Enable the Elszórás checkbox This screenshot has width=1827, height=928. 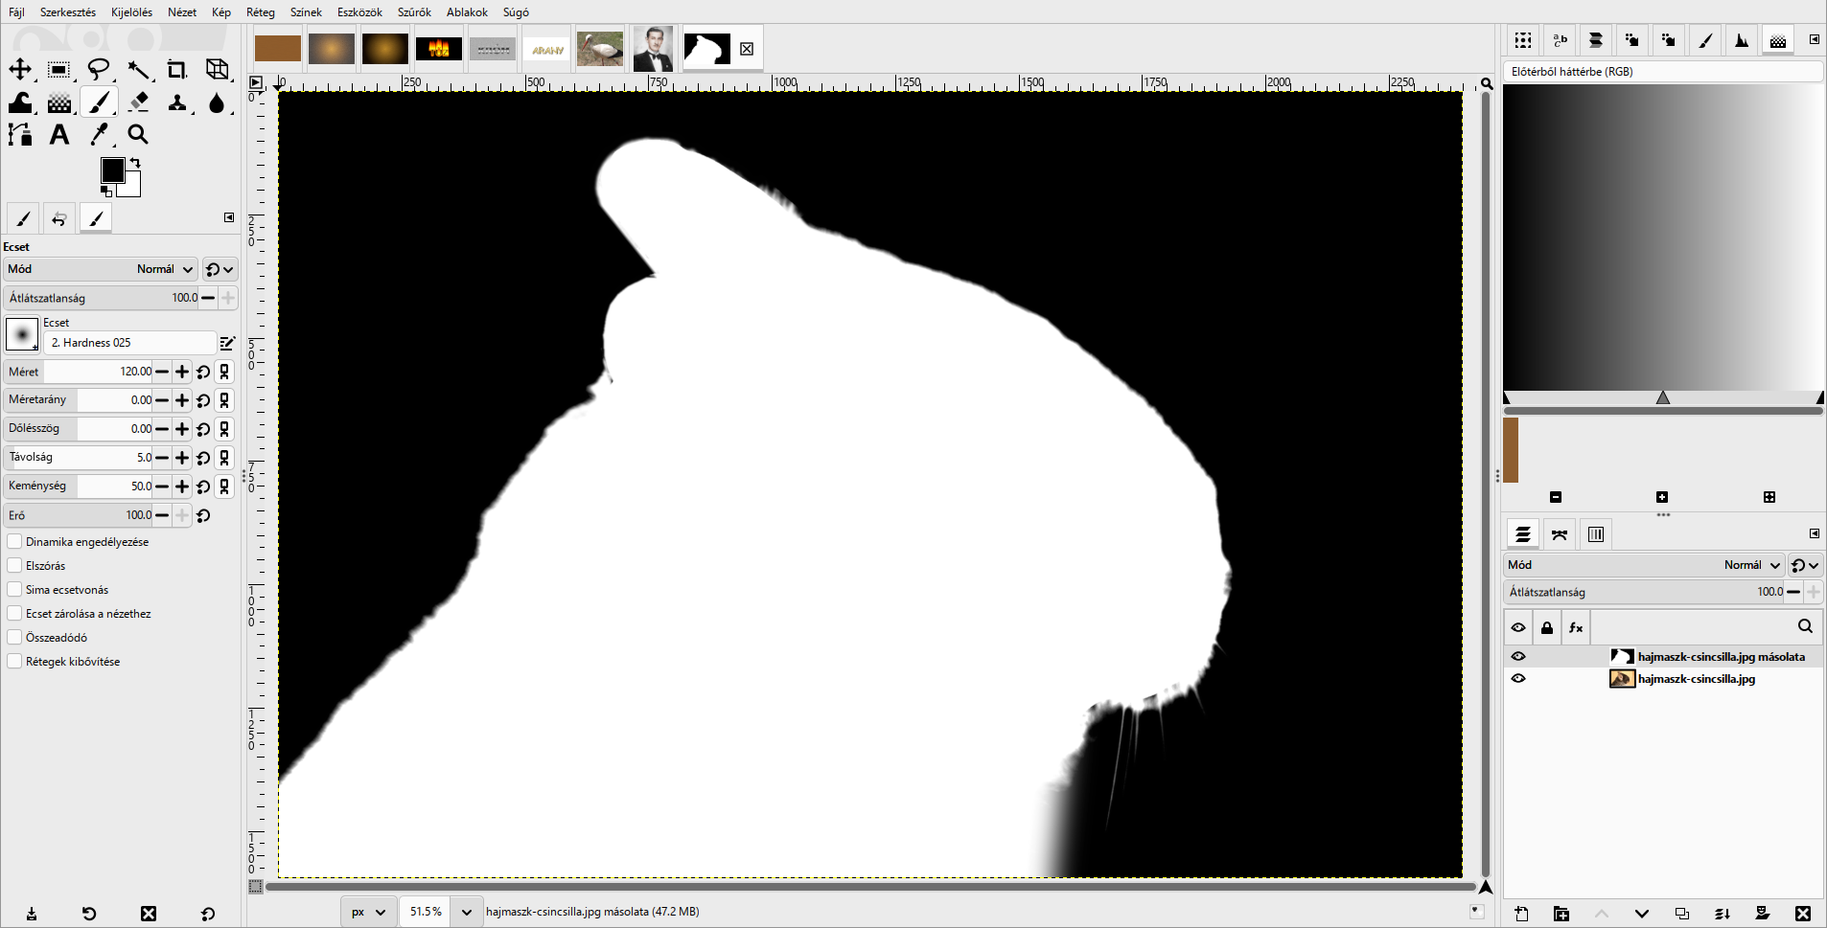tap(14, 566)
